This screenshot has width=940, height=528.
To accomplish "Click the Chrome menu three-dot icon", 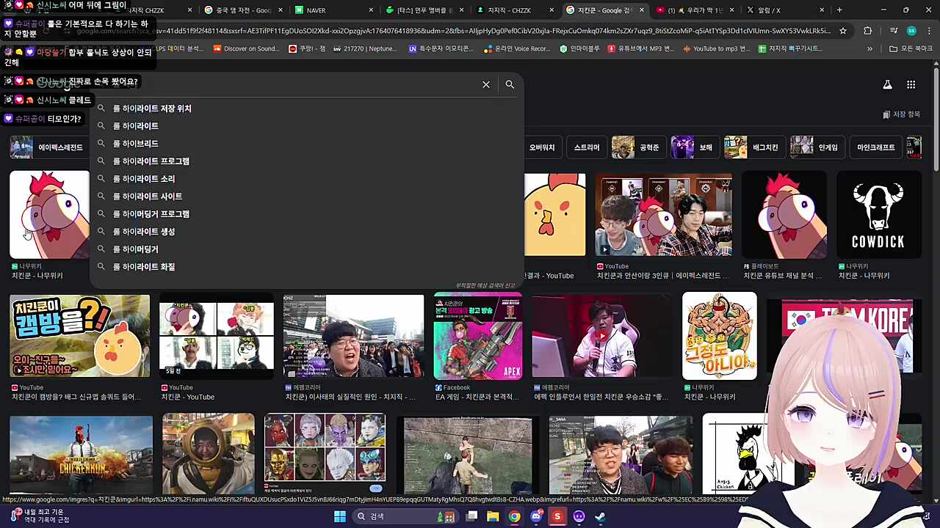I will click(x=928, y=31).
